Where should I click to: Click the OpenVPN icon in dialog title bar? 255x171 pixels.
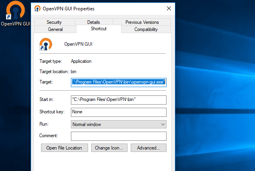(x=37, y=8)
